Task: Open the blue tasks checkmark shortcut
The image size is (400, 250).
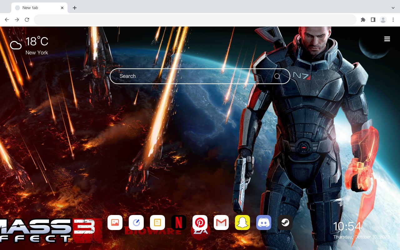Action: (136, 222)
